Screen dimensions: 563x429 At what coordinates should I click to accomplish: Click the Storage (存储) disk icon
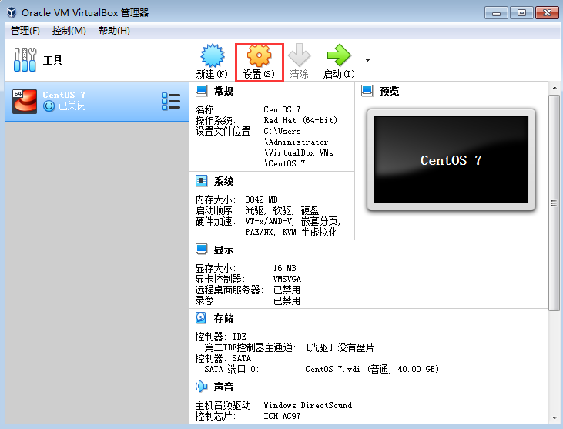point(201,318)
